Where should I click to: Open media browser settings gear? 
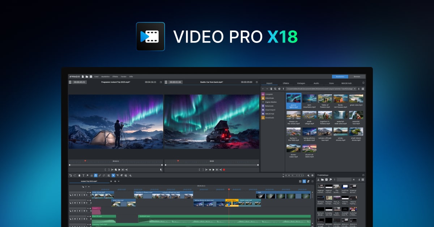(x=279, y=89)
